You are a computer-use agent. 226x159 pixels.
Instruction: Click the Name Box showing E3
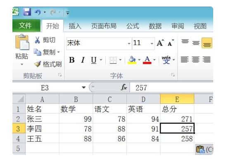click(x=45, y=88)
